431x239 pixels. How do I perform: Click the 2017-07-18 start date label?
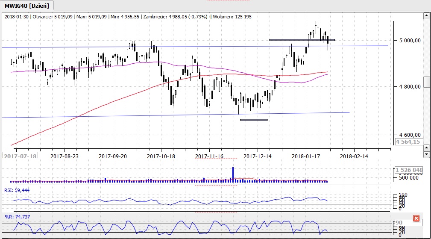coord(21,156)
